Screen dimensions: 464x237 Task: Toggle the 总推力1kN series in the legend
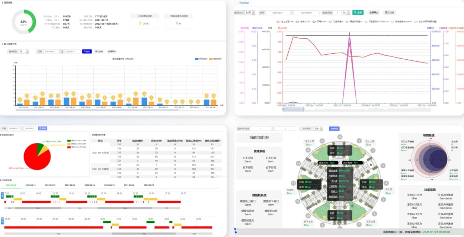pyautogui.click(x=303, y=22)
